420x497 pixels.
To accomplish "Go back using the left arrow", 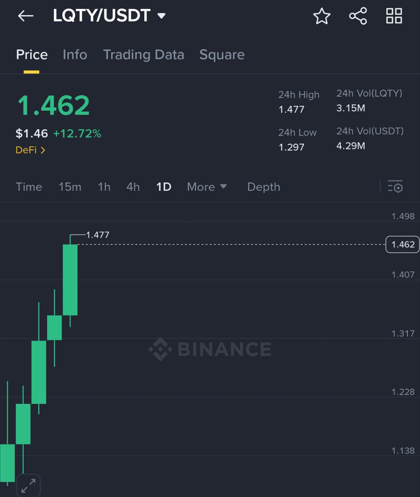I will 26,16.
